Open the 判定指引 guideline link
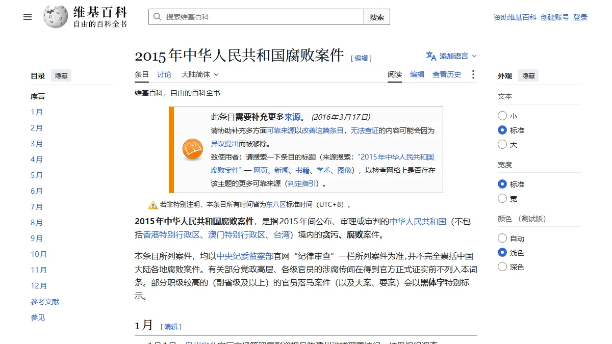This screenshot has height=344, width=612. tap(302, 183)
